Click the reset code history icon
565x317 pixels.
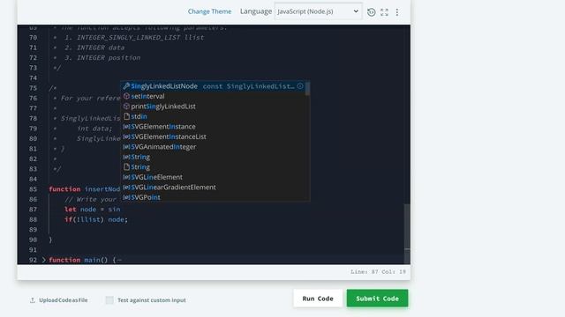point(371,11)
